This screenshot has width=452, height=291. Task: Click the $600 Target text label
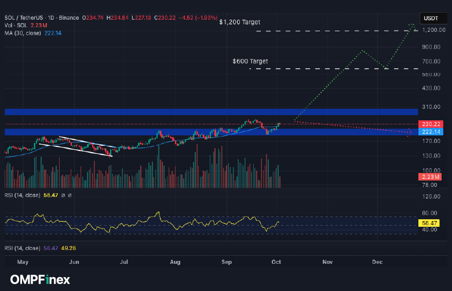[x=250, y=61]
